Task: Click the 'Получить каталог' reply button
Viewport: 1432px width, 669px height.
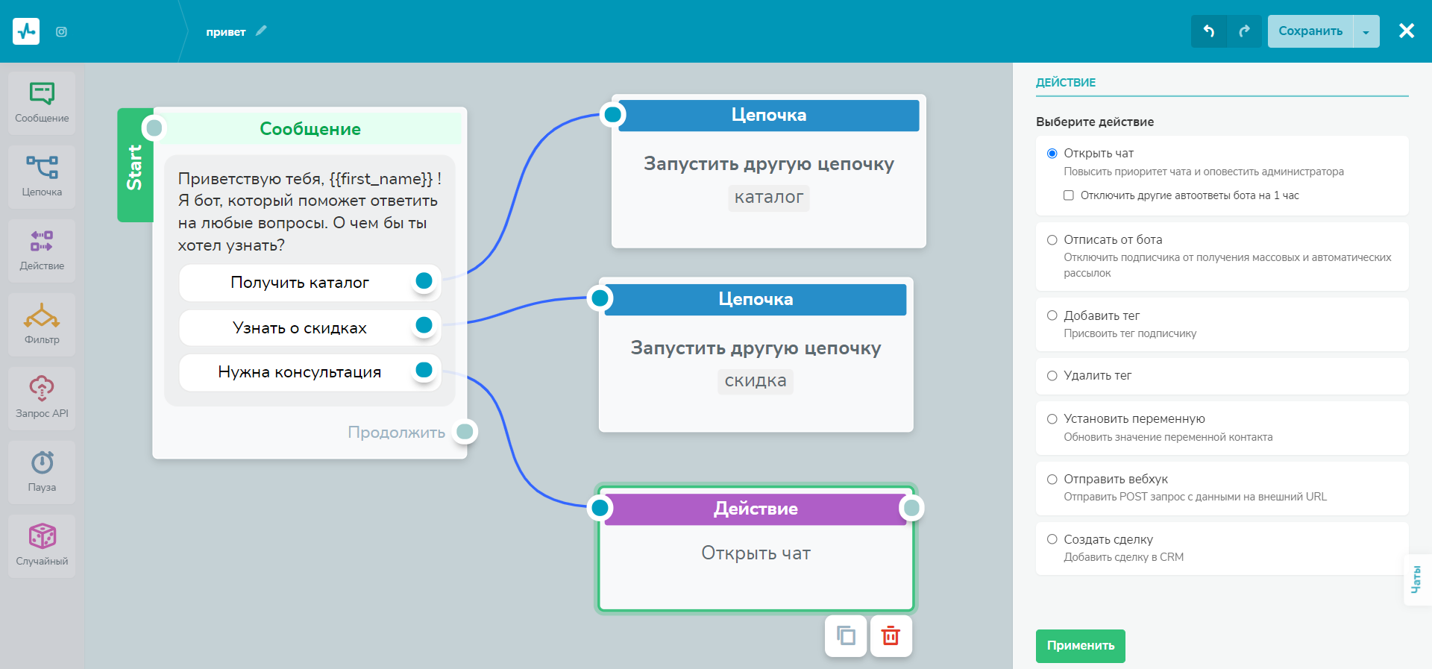Action: coord(299,283)
